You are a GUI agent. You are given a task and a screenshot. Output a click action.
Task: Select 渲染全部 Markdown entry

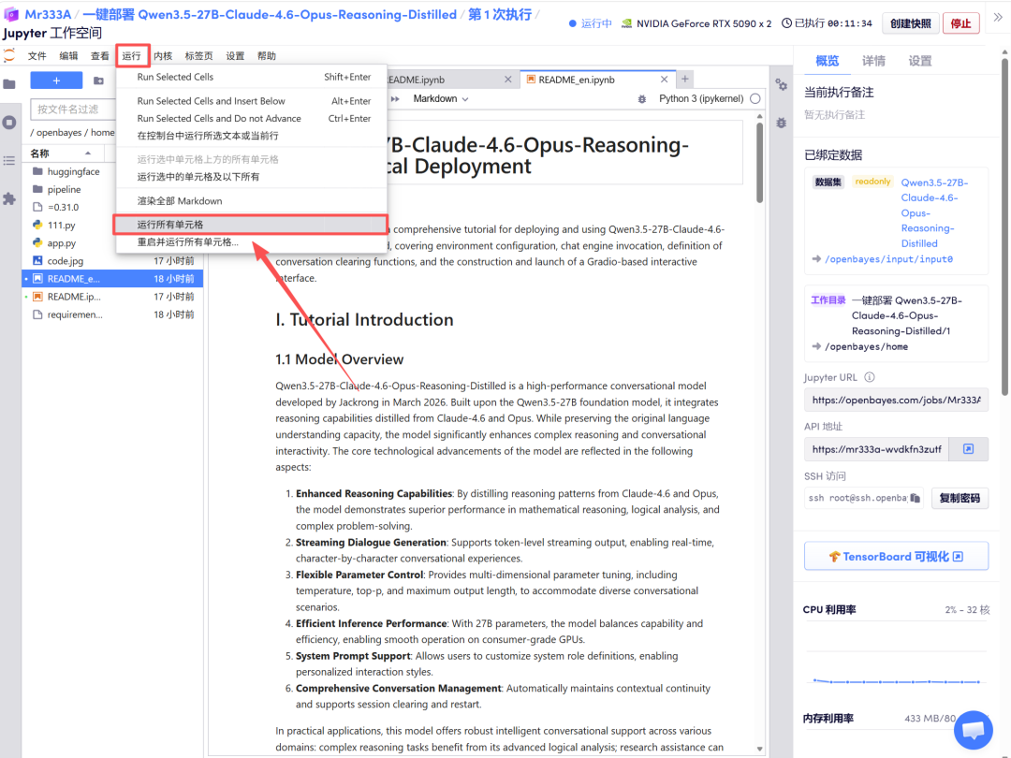(252, 201)
